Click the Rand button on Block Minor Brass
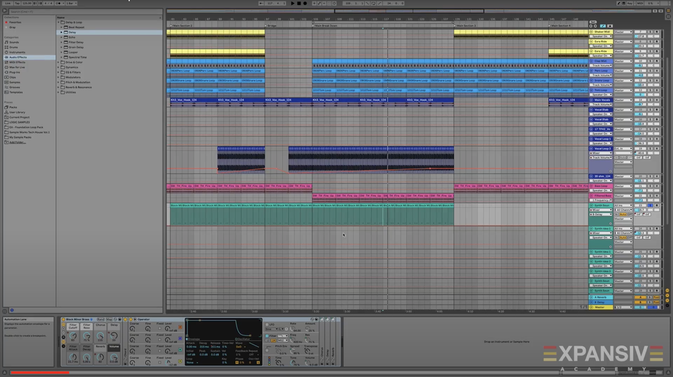Image resolution: width=673 pixels, height=377 pixels. 101,320
